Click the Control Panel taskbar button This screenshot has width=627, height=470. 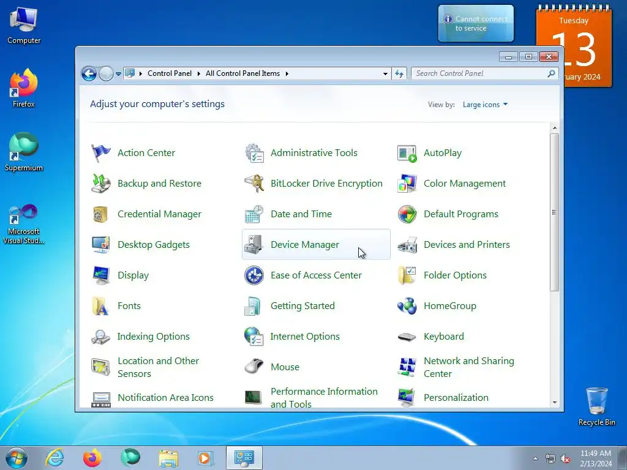(x=244, y=458)
